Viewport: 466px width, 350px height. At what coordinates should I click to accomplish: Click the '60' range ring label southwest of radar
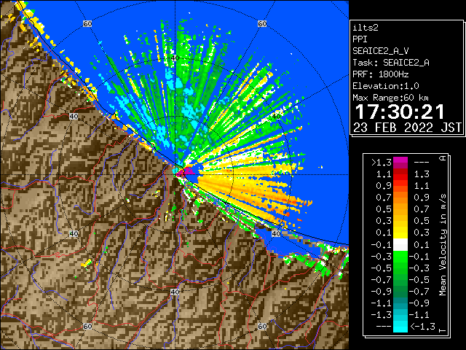pyautogui.click(x=87, y=327)
